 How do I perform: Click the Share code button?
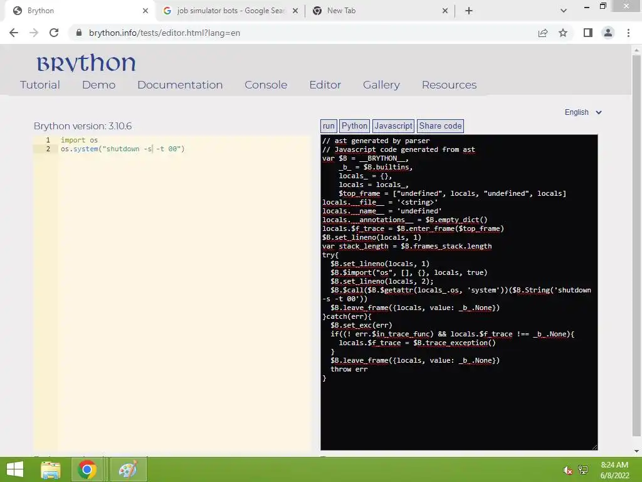[440, 126]
